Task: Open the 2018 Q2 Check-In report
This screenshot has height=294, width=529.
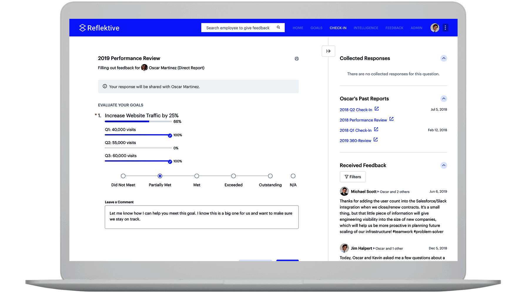Action: pos(356,109)
